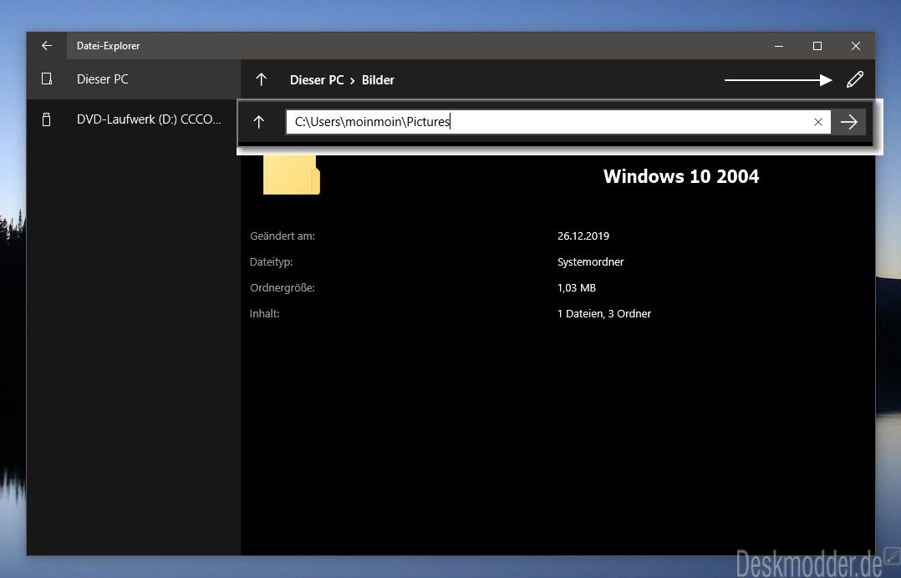Click up arrow beside Dieser PC breadcrumb

262,80
